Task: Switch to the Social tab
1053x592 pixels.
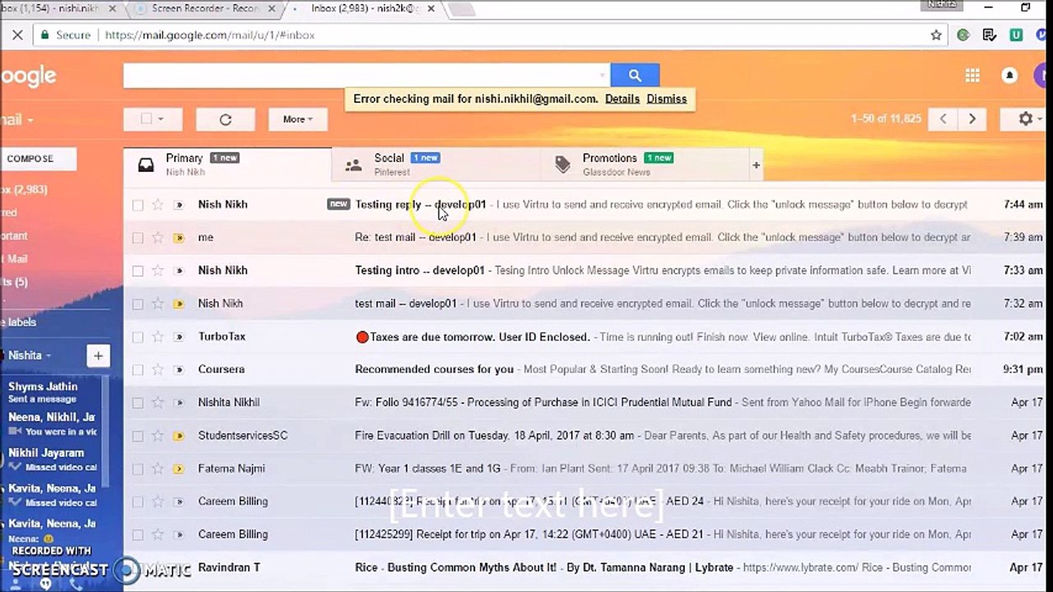Action: click(x=436, y=164)
